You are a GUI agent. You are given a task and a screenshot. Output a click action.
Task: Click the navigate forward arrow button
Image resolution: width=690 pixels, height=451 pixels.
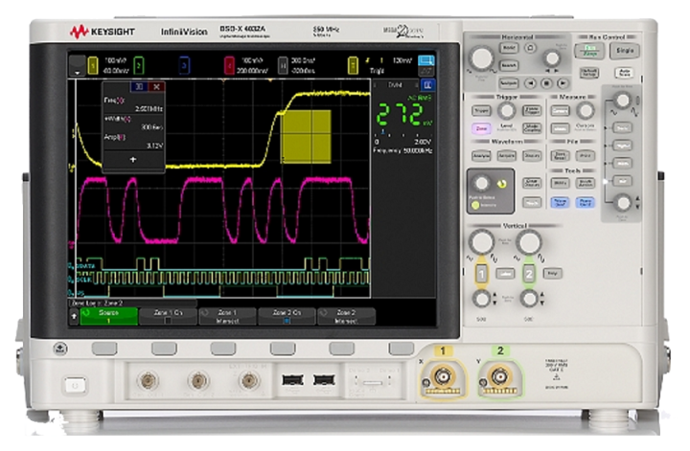tap(563, 83)
